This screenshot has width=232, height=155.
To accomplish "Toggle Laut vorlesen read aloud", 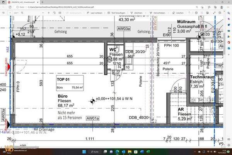I will coord(96,12).
